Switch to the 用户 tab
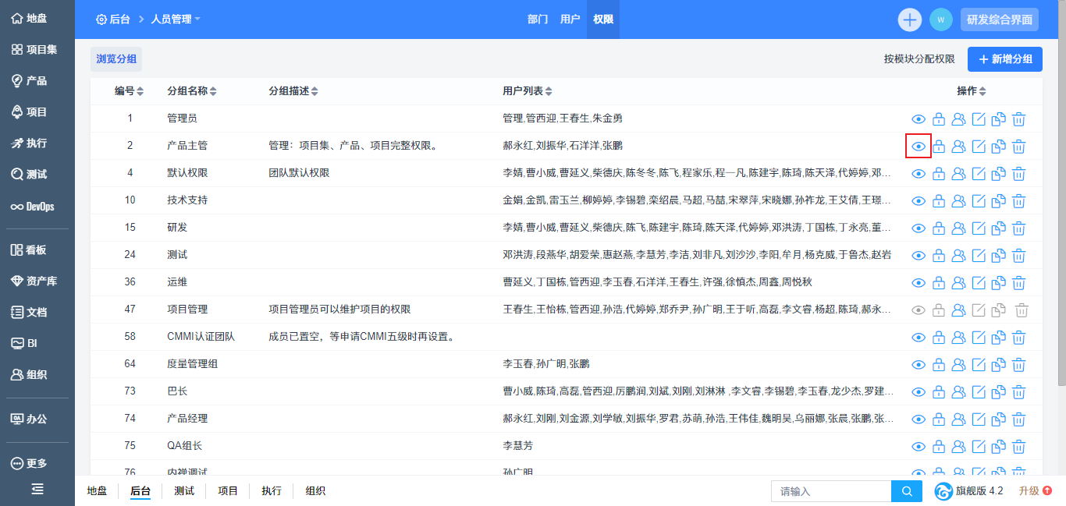This screenshot has width=1066, height=506. (570, 19)
